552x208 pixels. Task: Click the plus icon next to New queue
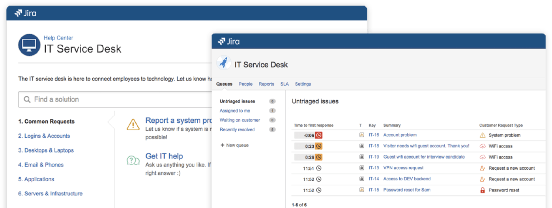coord(222,145)
